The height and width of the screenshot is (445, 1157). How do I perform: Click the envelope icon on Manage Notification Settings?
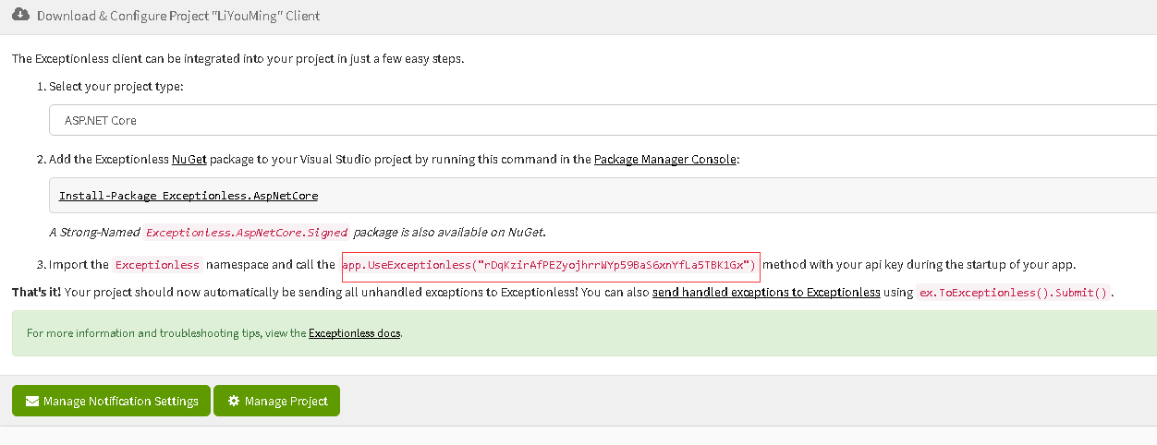pos(32,402)
